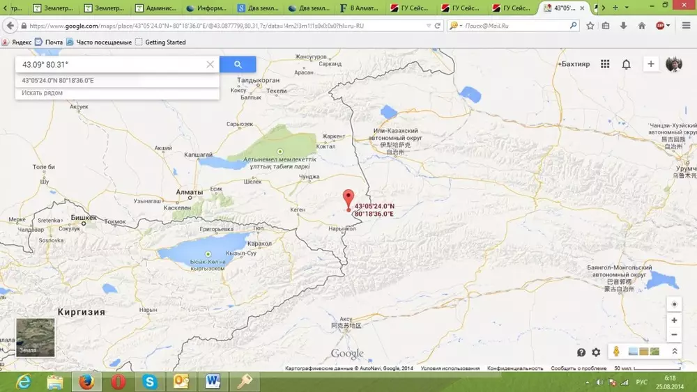This screenshot has height=392, width=697.
Task: Click the My Location button on map
Action: [673, 304]
